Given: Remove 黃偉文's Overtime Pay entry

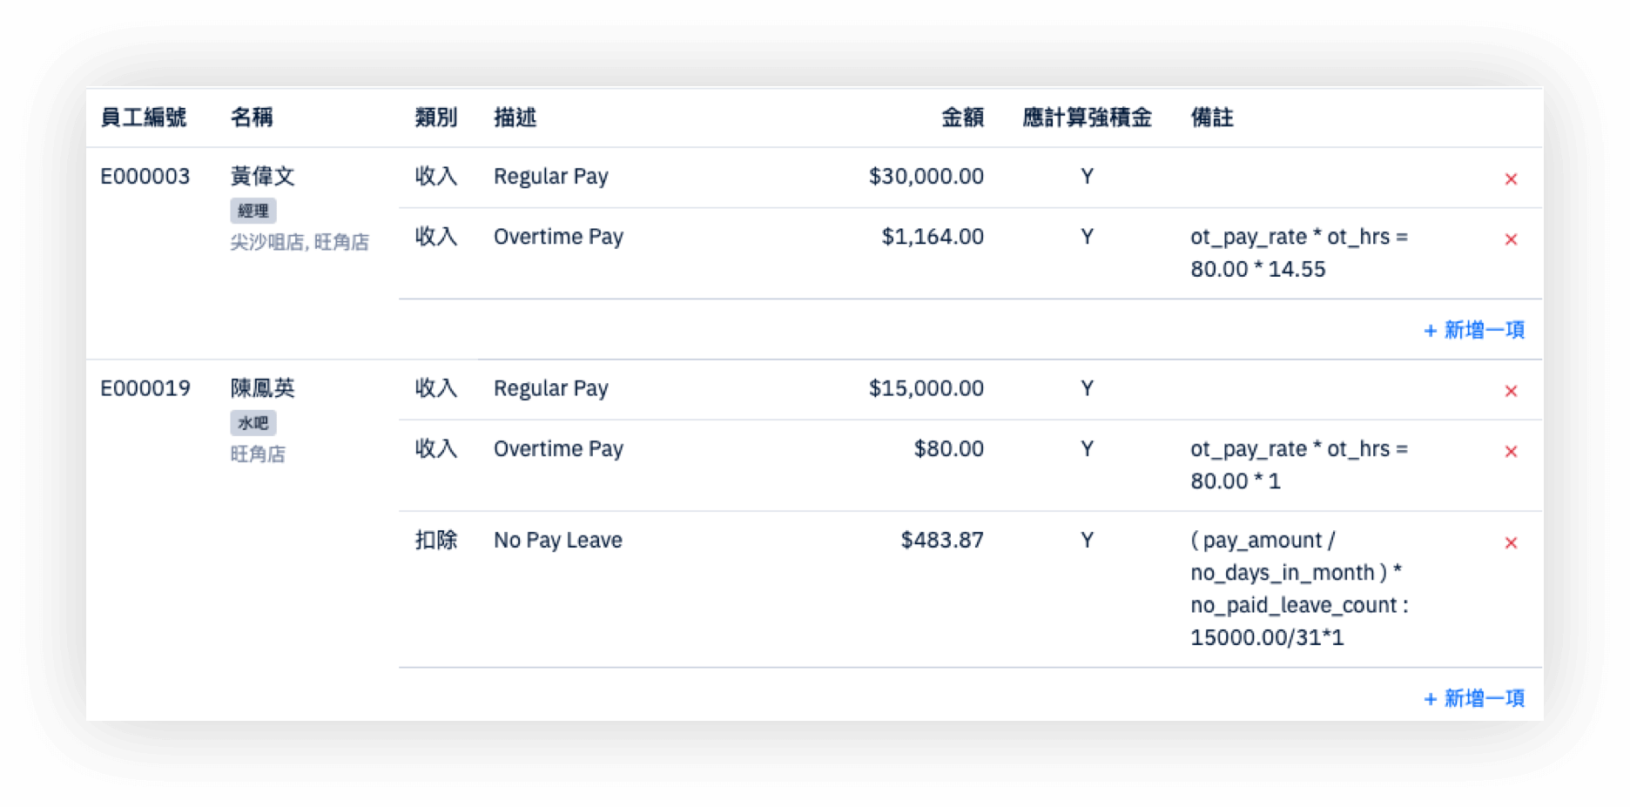Looking at the screenshot, I should coord(1511,239).
